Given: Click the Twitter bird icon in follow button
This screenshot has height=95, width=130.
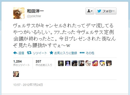Looking at the screenshot, I should [99, 11].
